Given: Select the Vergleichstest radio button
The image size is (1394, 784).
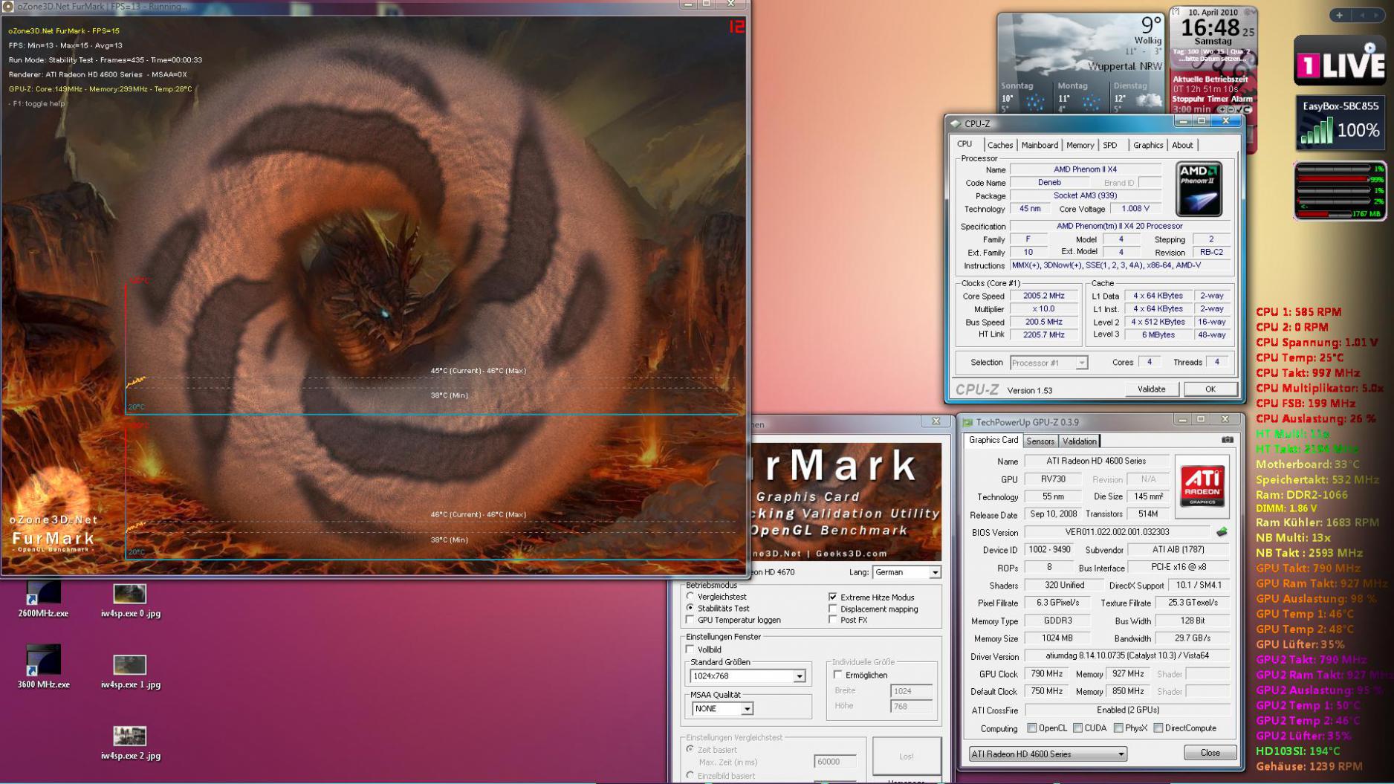Looking at the screenshot, I should pyautogui.click(x=690, y=596).
